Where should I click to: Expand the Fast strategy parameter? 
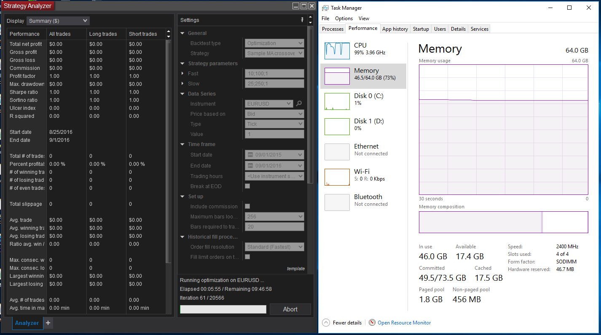[182, 74]
